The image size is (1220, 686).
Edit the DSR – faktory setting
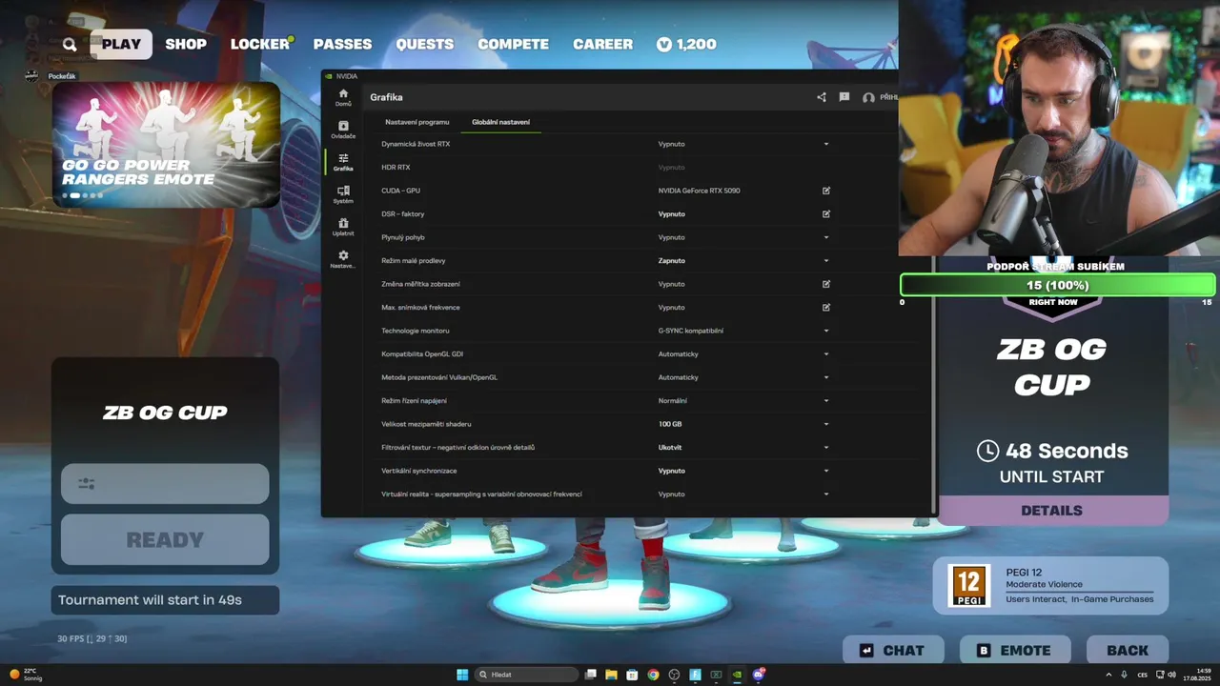point(826,213)
